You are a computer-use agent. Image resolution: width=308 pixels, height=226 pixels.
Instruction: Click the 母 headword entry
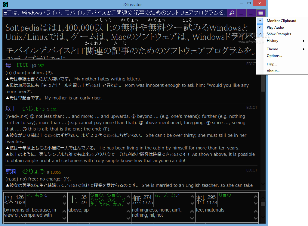click(8, 65)
